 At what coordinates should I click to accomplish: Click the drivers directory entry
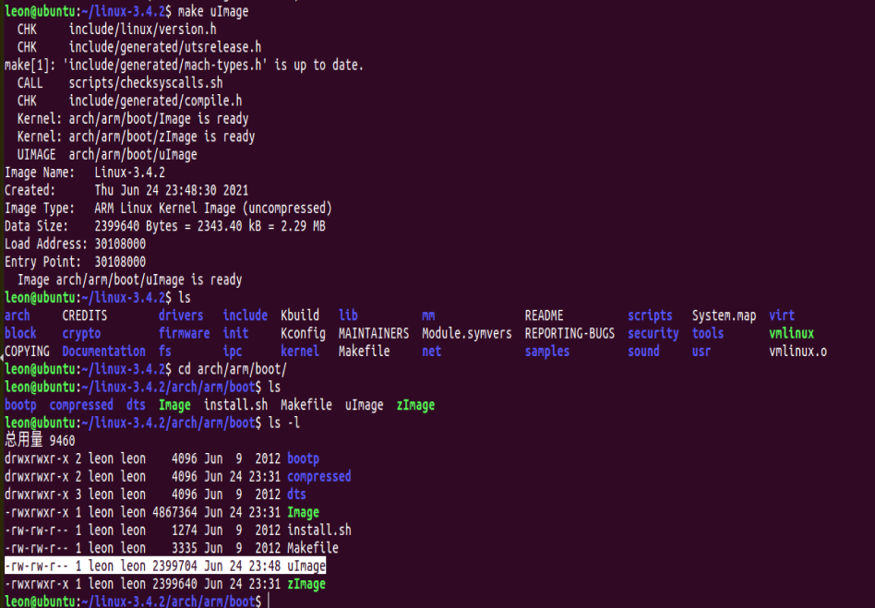[180, 315]
